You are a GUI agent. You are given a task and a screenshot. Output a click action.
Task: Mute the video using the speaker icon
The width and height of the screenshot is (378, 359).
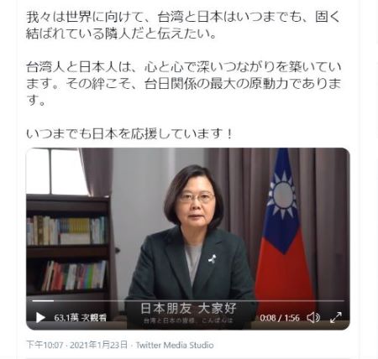(x=313, y=318)
